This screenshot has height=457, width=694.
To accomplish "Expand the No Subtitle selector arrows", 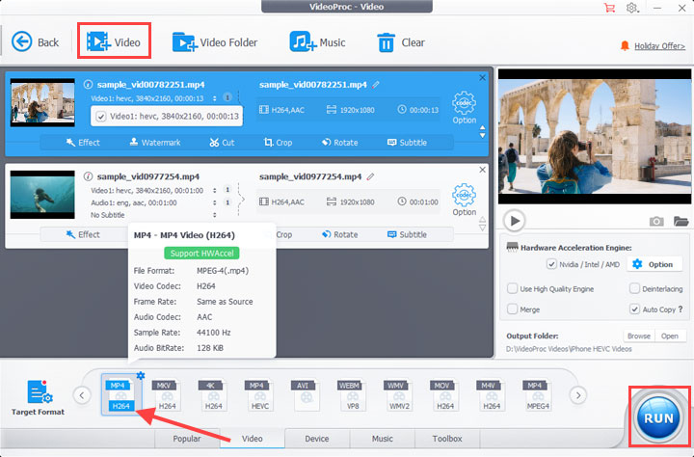I will click(215, 215).
